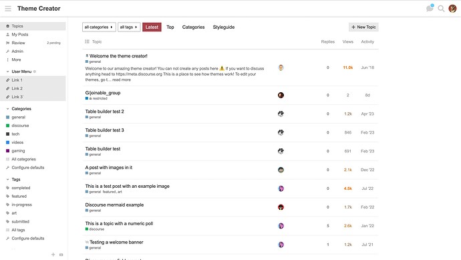Sort topics by Replies column
461x260 pixels.
click(x=328, y=41)
